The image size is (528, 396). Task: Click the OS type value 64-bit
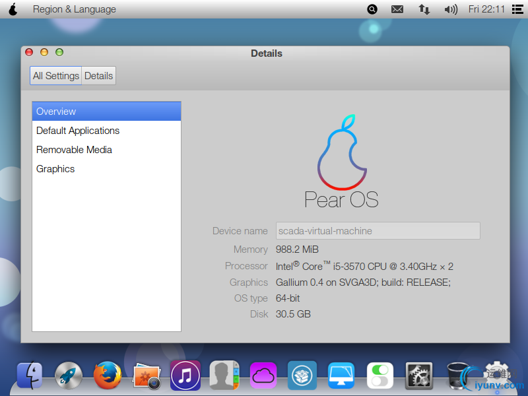(288, 298)
